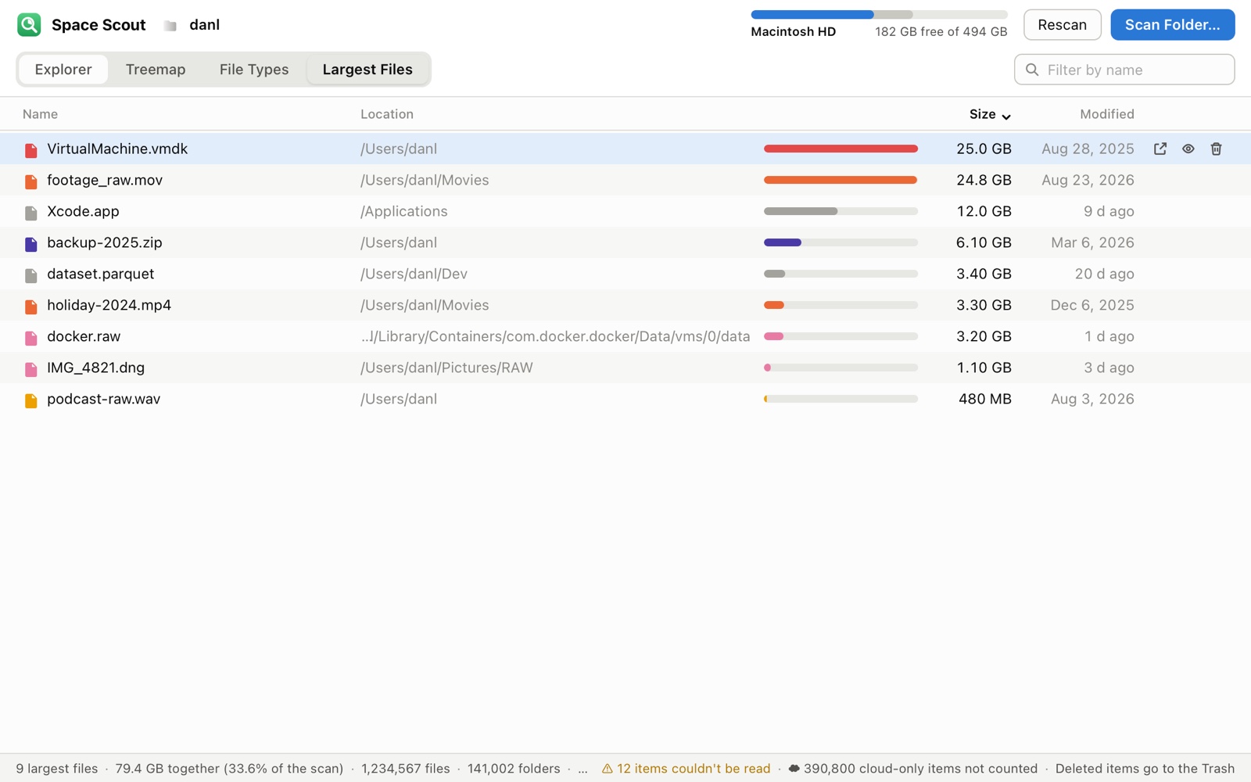The image size is (1251, 782).
Task: Sort by the Modified column header
Action: [1107, 114]
